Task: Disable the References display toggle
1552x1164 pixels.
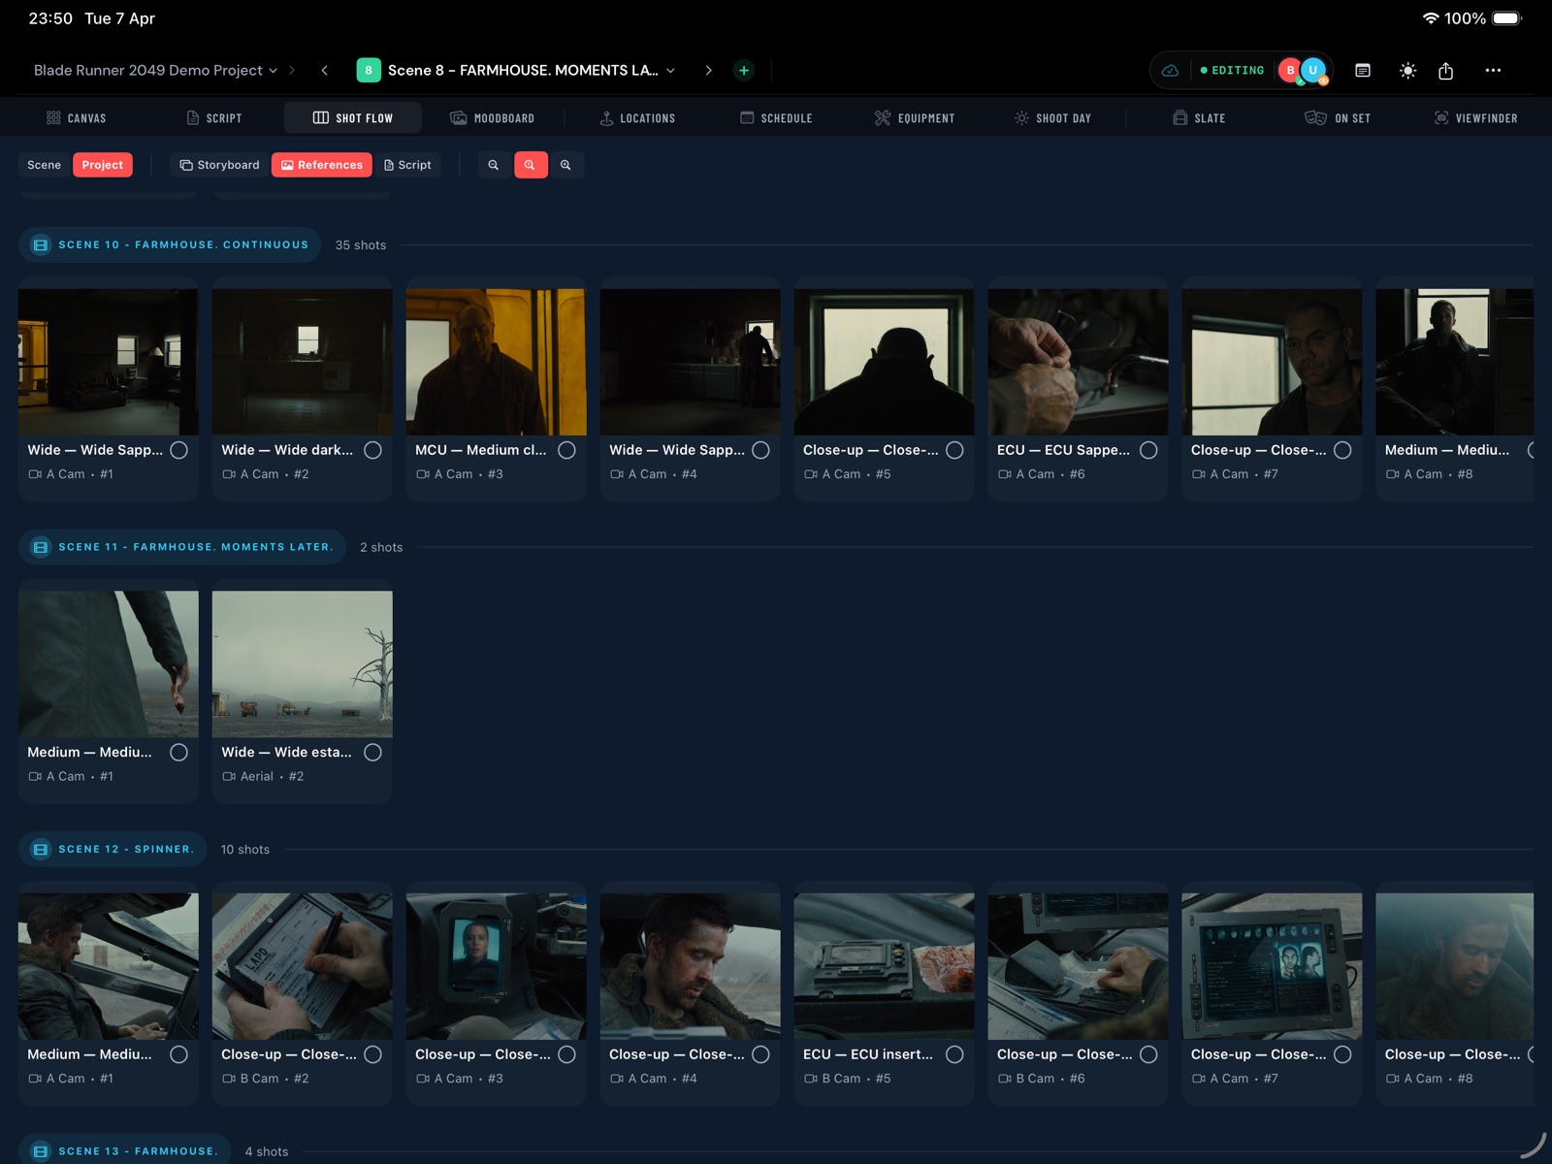Action: coord(321,164)
